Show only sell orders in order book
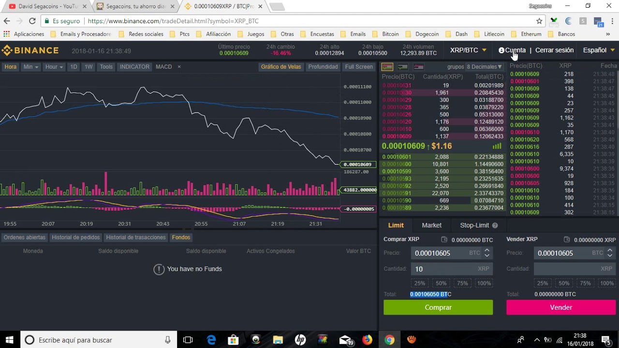Screen dimensions: 619x348 418,67
